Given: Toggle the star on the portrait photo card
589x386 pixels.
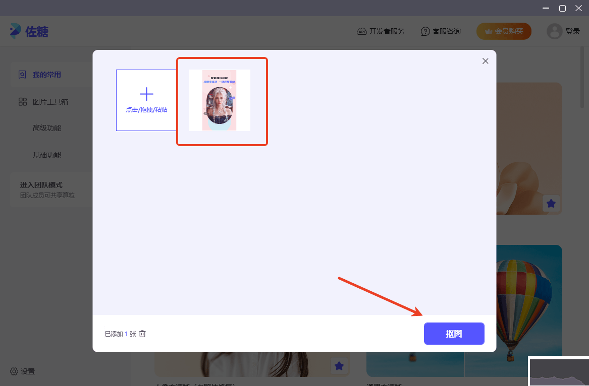Looking at the screenshot, I should coord(339,366).
